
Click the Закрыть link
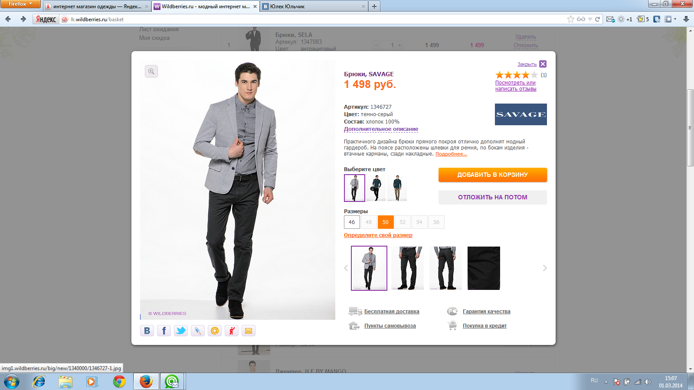(x=527, y=64)
